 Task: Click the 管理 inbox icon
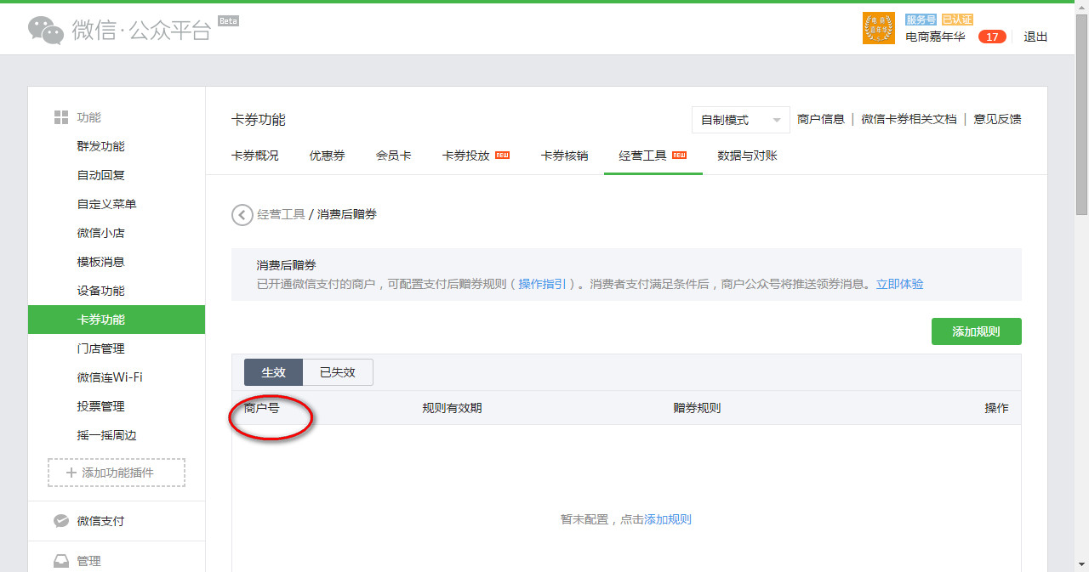(x=60, y=561)
